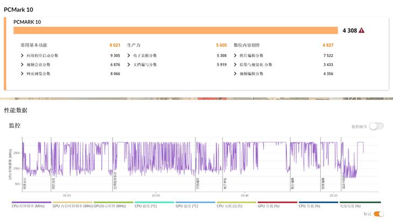Expand the 视频会议分数 row
The height and width of the screenshot is (223, 393).
(x=36, y=64)
